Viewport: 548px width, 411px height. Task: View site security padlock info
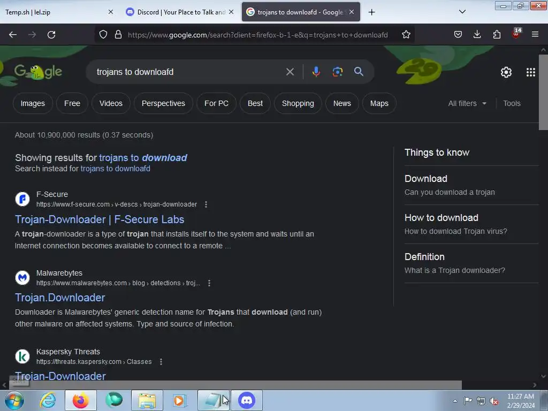(x=118, y=34)
